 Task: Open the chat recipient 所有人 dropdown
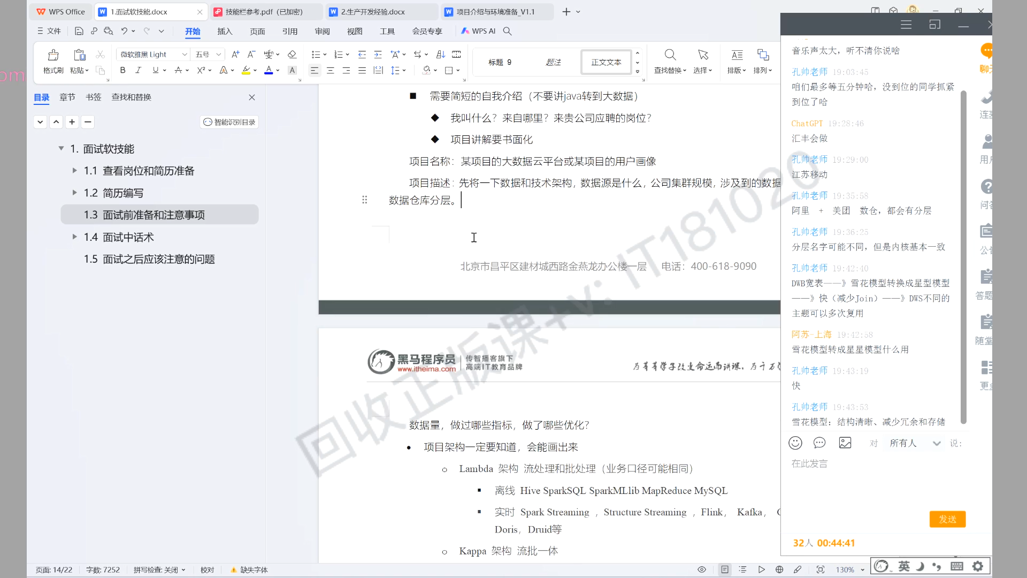tap(936, 443)
